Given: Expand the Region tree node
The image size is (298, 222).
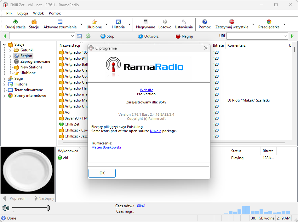Looking at the screenshot, I should point(10,56).
